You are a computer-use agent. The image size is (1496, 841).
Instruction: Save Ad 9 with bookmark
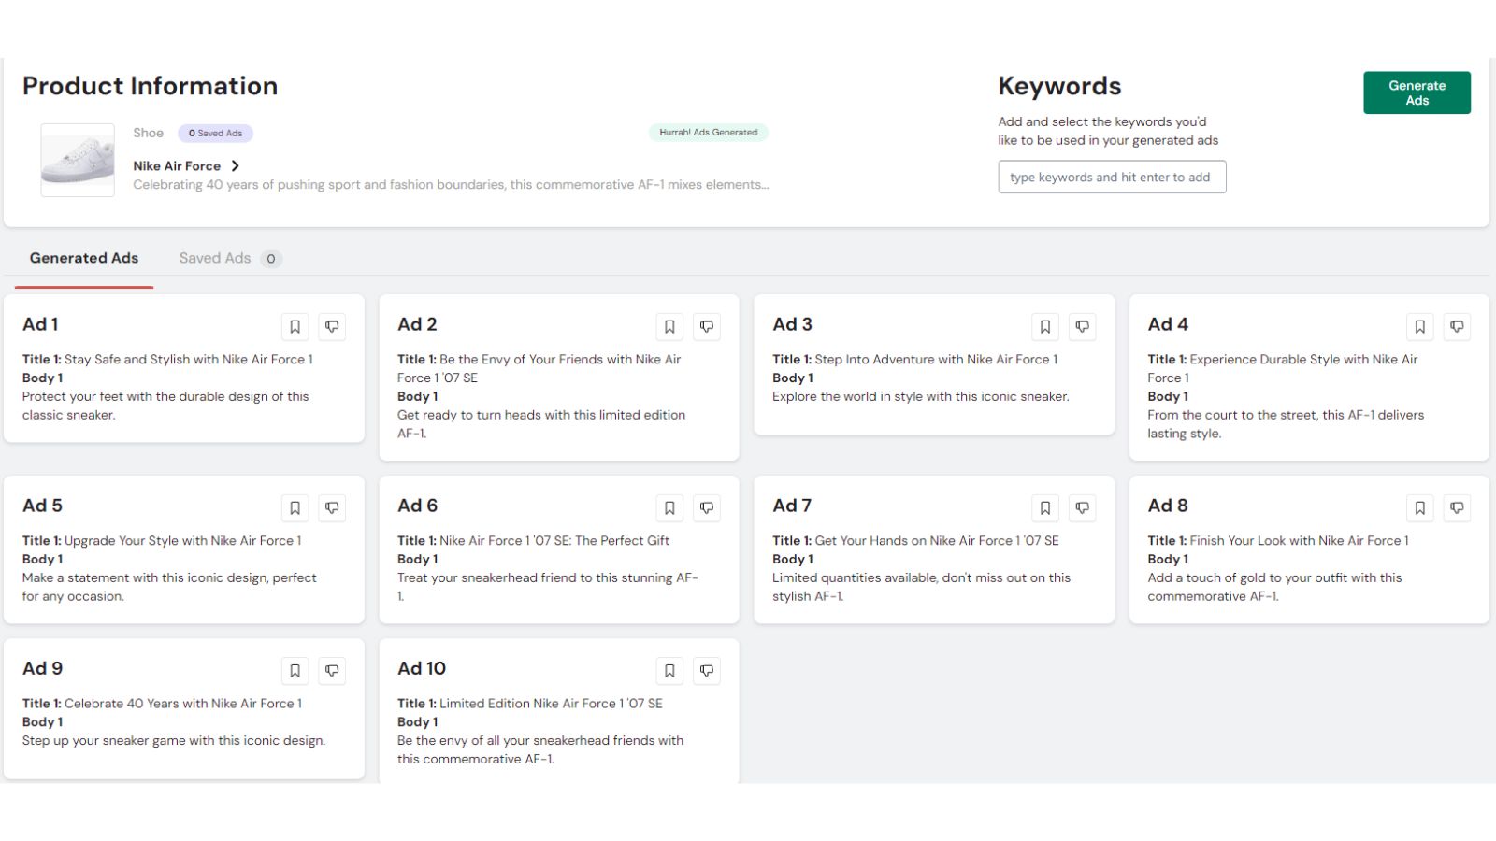coord(295,670)
